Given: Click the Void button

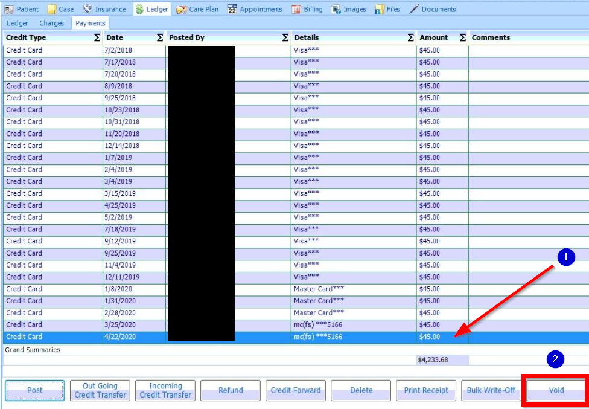Looking at the screenshot, I should (x=556, y=390).
